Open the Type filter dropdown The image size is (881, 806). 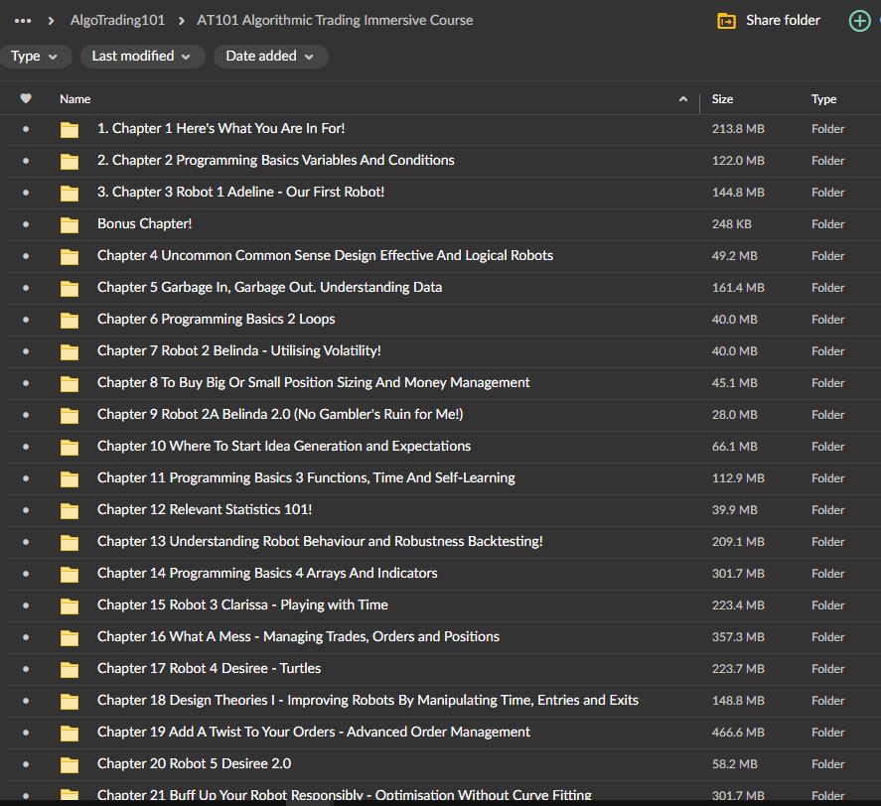[x=37, y=57]
